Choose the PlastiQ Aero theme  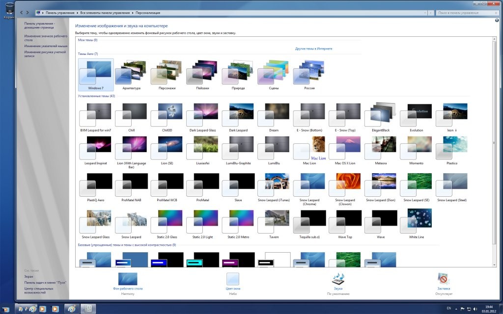[96, 187]
